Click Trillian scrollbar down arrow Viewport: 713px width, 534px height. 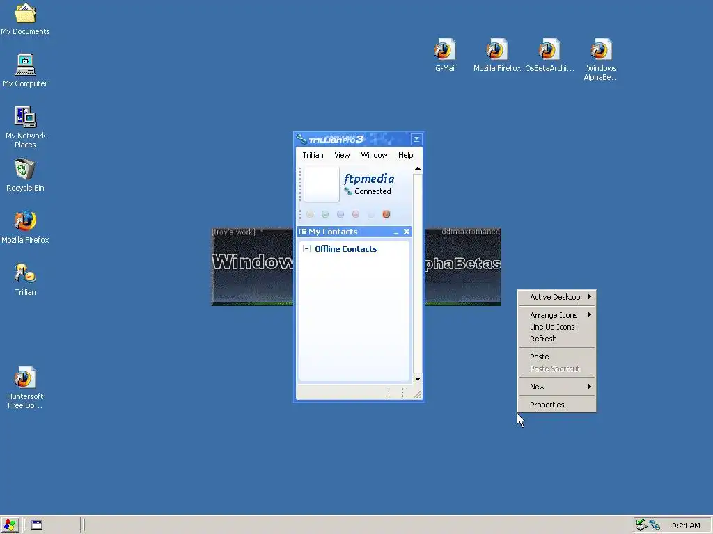click(x=418, y=379)
